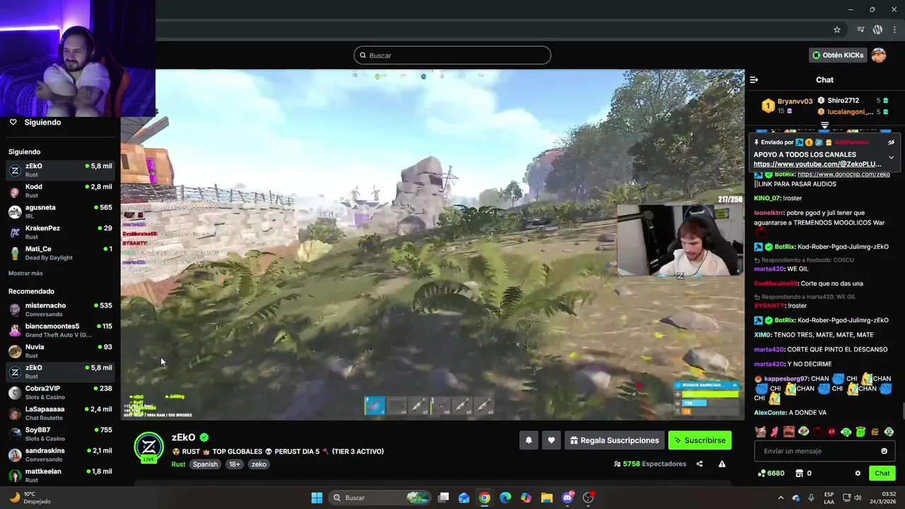Viewport: 905px width, 509px height.
Task: Open the channel points balance 6680
Action: (x=771, y=474)
